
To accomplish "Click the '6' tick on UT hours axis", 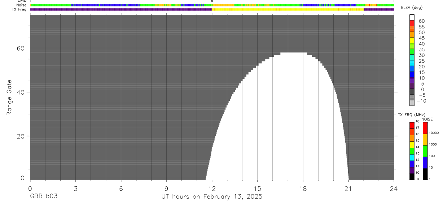I will coord(121,188).
